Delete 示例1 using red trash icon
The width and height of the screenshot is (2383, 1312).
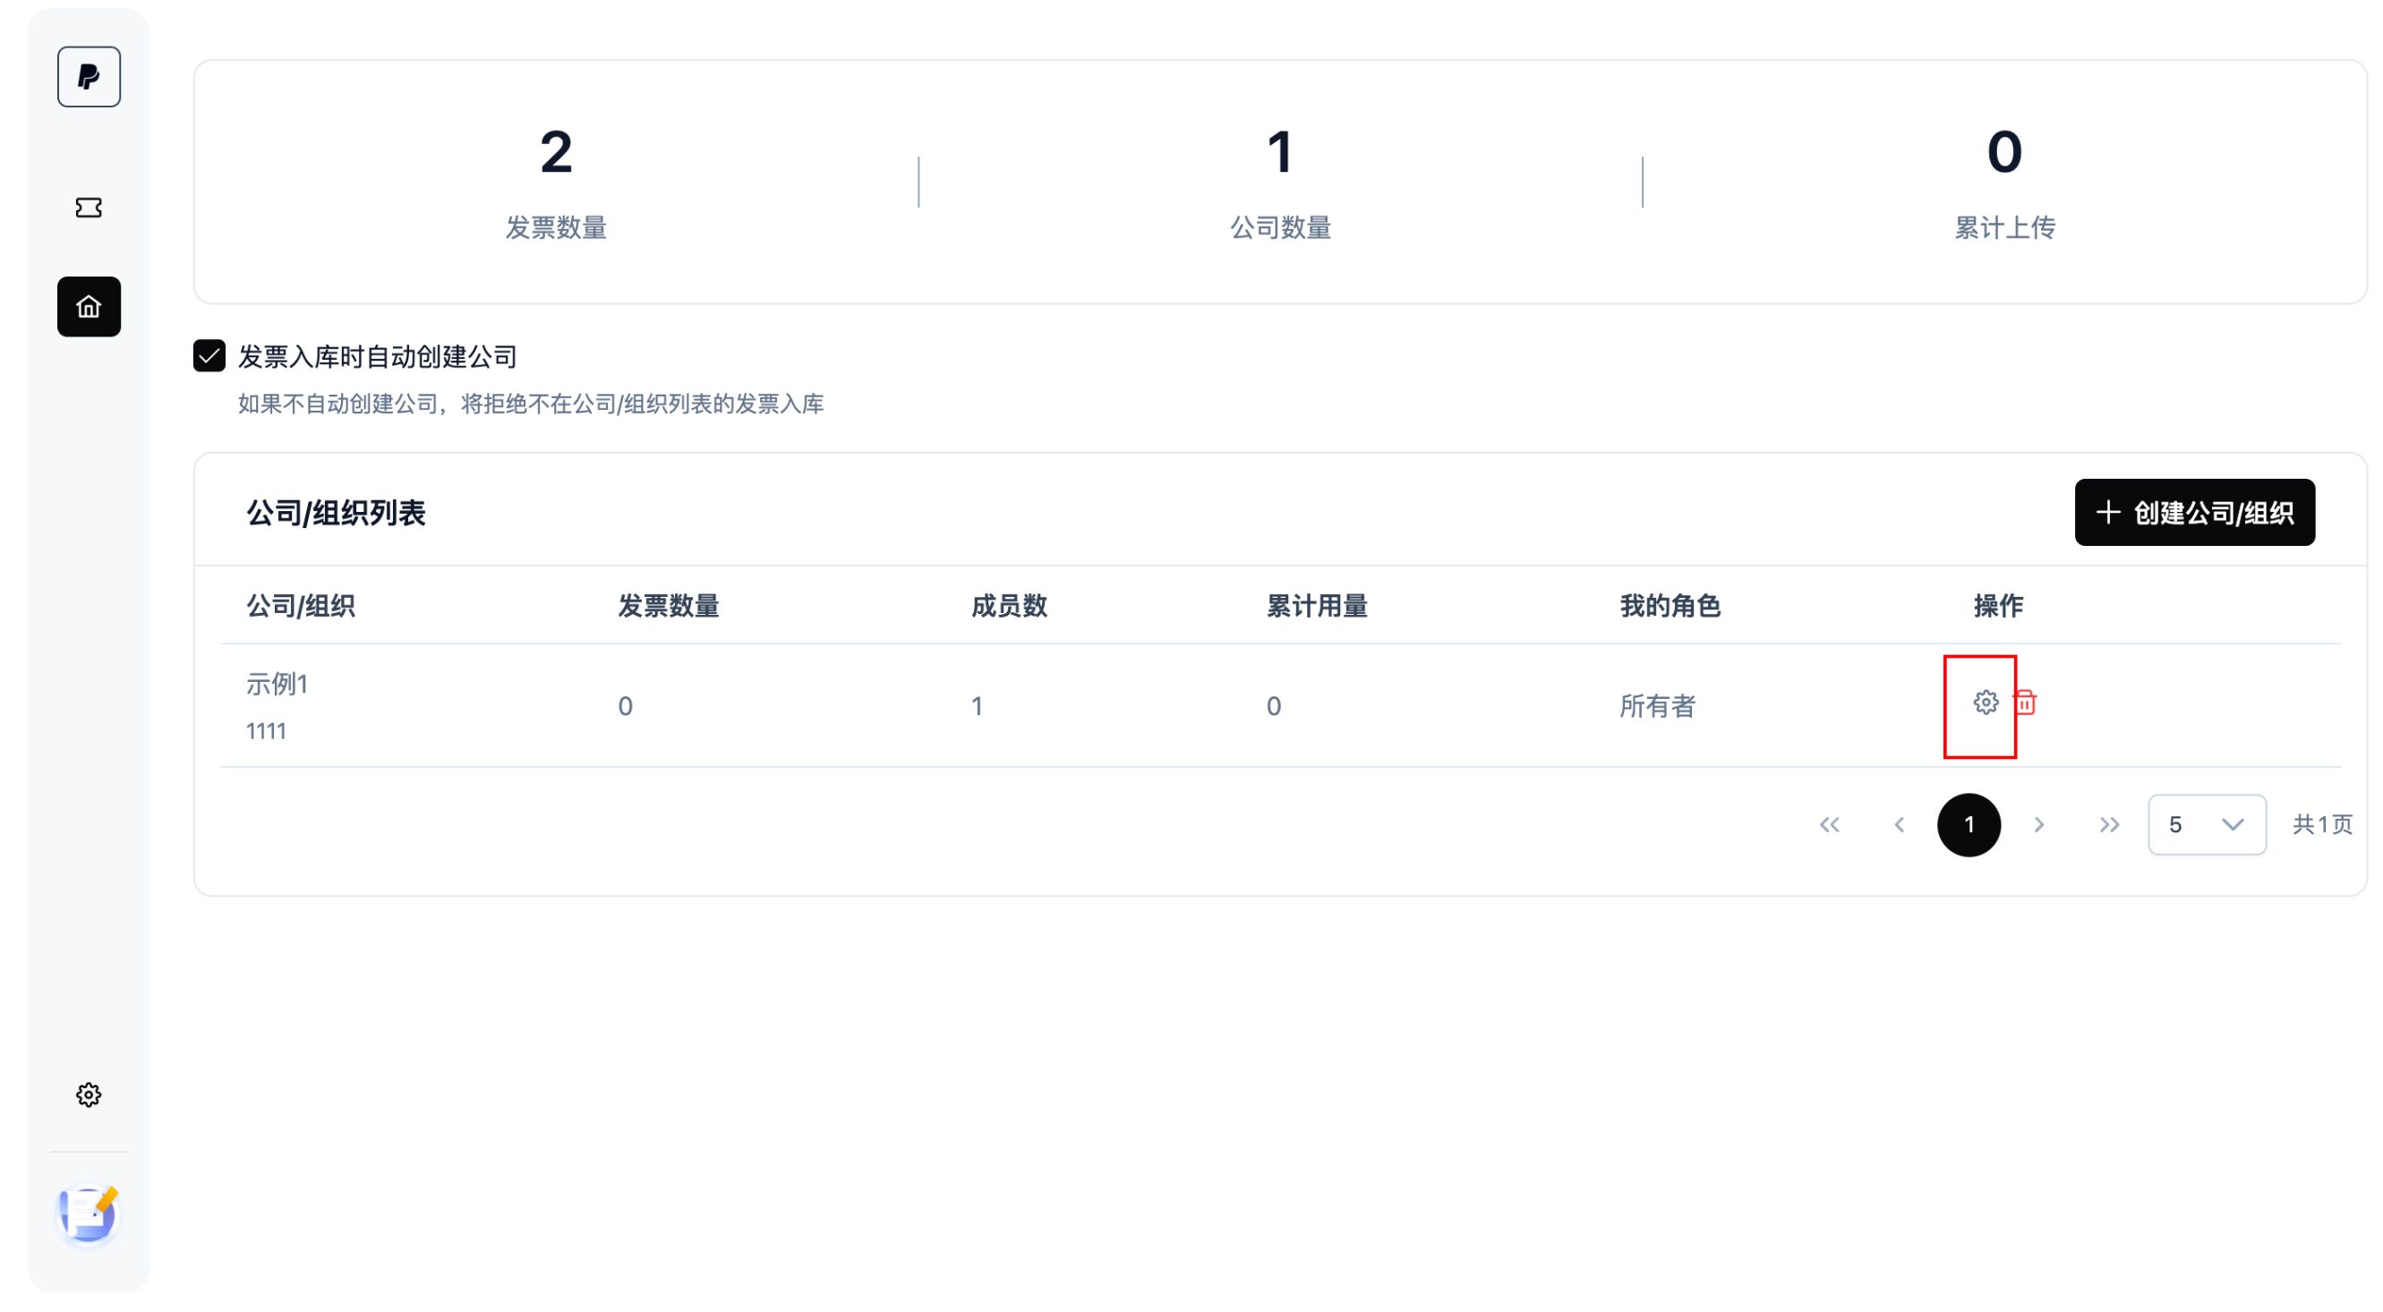click(2024, 703)
